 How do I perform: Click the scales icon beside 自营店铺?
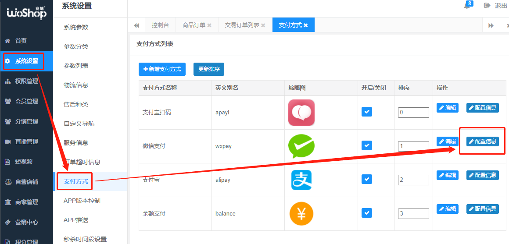click(8, 182)
